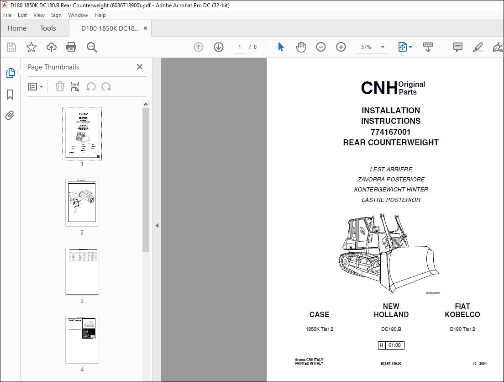Viewport: 504px width, 382px height.
Task: Open the fit page options arrow
Action: pos(410,48)
